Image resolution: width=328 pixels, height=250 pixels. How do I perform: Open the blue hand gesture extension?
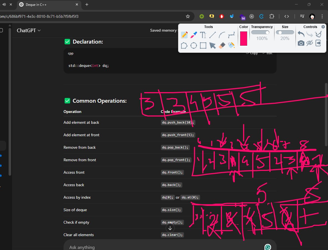[231, 16]
